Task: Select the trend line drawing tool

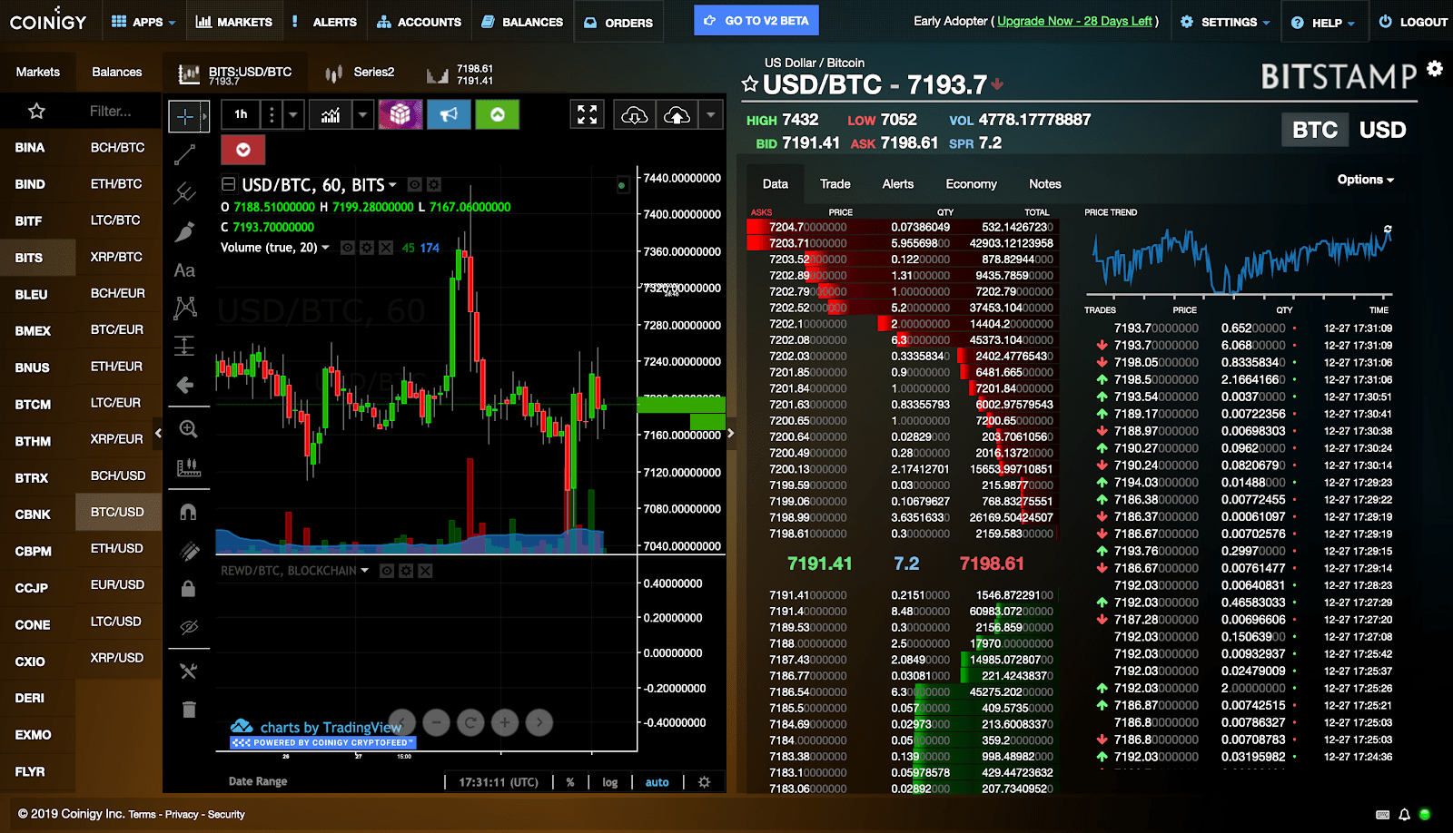Action: (184, 155)
